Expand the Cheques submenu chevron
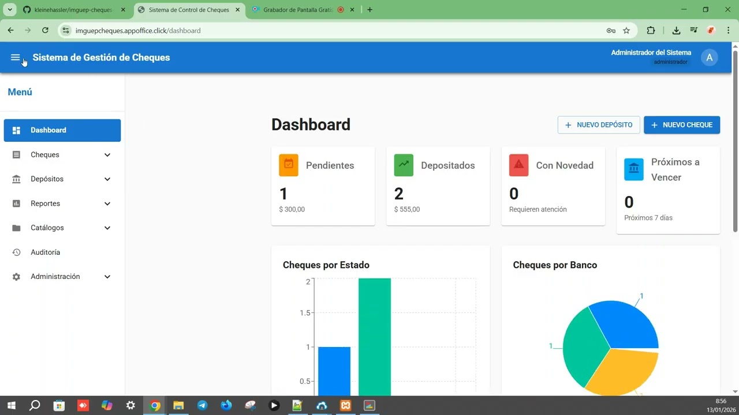The image size is (739, 415). 107,155
